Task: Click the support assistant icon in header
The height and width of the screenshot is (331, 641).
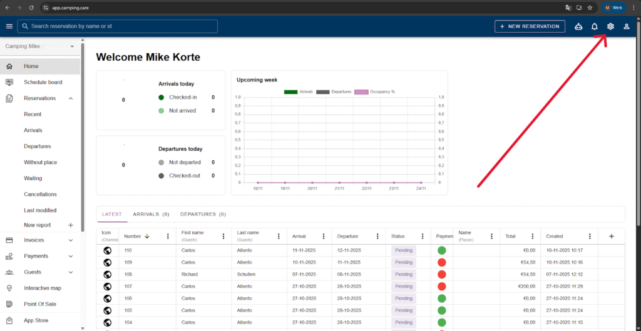Action: (x=578, y=26)
